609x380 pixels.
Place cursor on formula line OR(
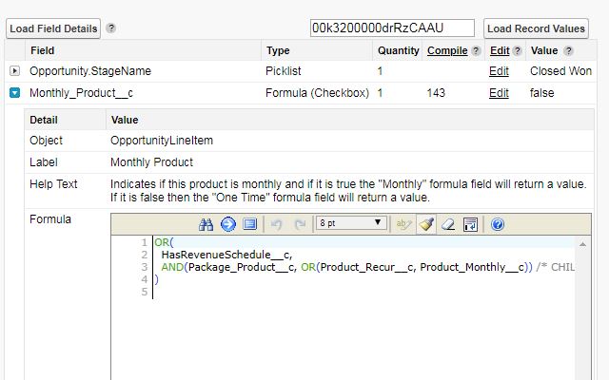click(164, 242)
